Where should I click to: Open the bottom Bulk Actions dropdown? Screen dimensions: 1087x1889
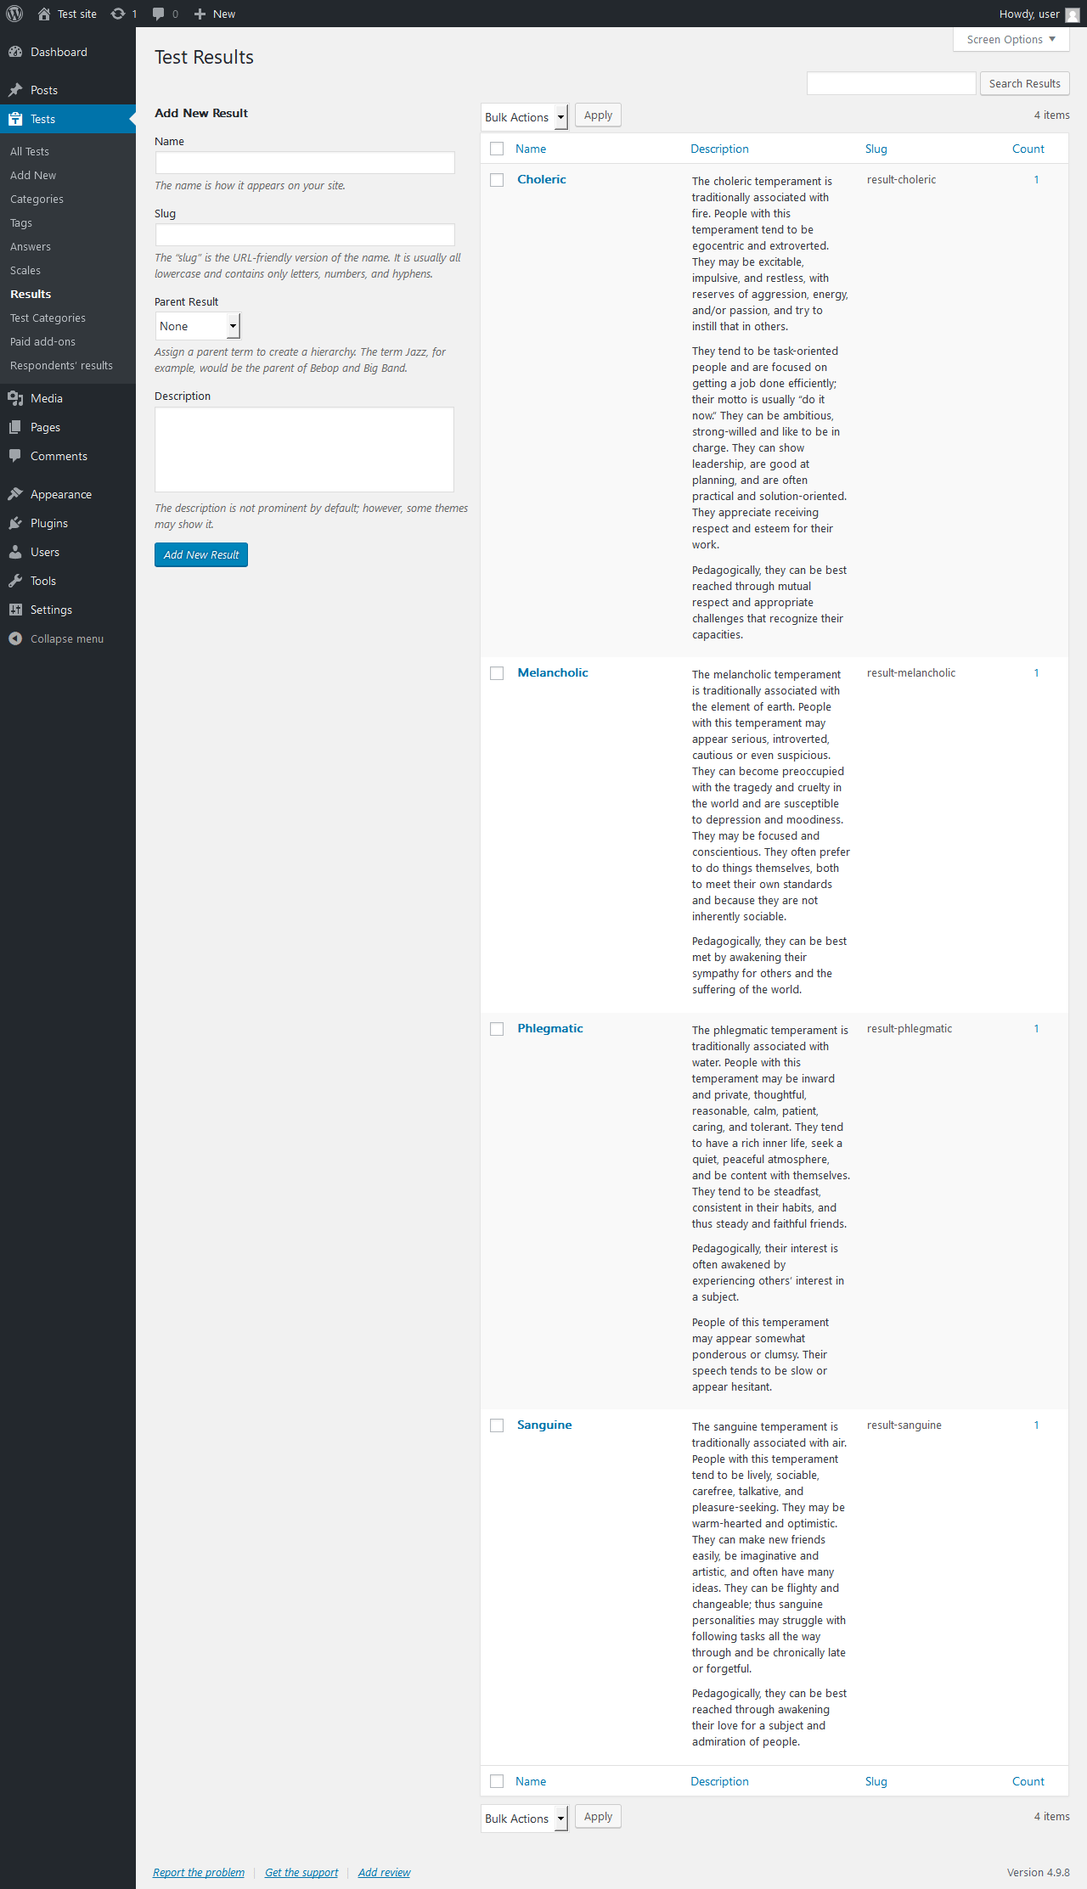pyautogui.click(x=524, y=1819)
